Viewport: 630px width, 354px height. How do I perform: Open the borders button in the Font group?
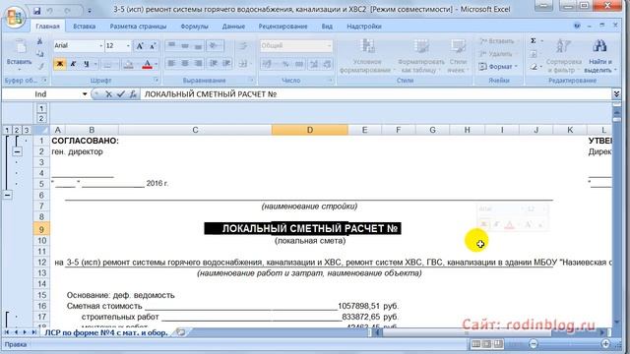tap(107, 64)
